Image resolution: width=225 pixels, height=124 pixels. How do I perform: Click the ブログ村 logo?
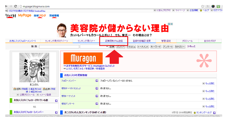point(11,16)
